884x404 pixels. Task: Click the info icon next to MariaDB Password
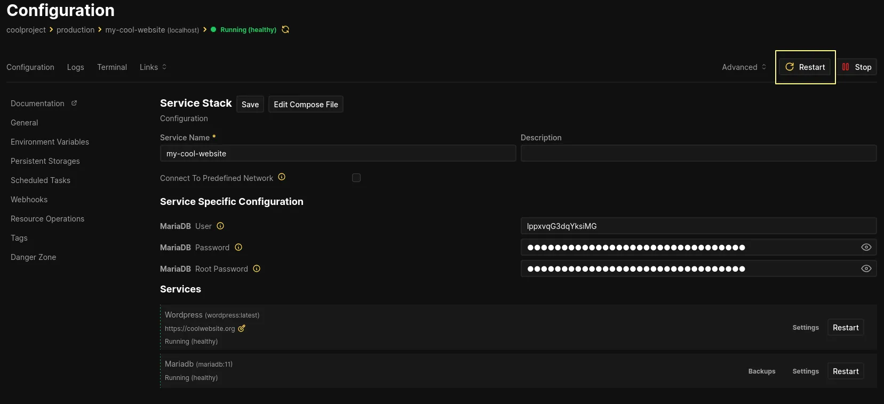[x=238, y=247]
